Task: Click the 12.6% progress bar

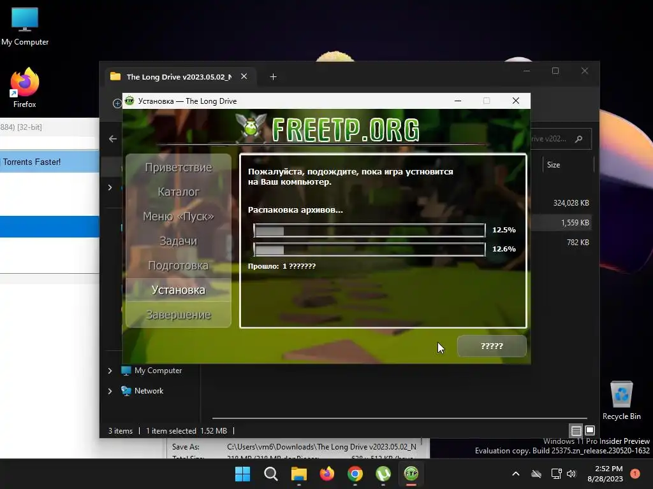Action: point(369,250)
